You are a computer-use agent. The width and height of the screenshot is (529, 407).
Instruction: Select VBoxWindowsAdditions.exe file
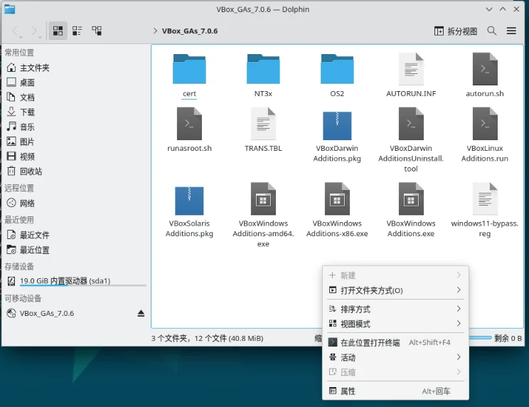coord(411,210)
